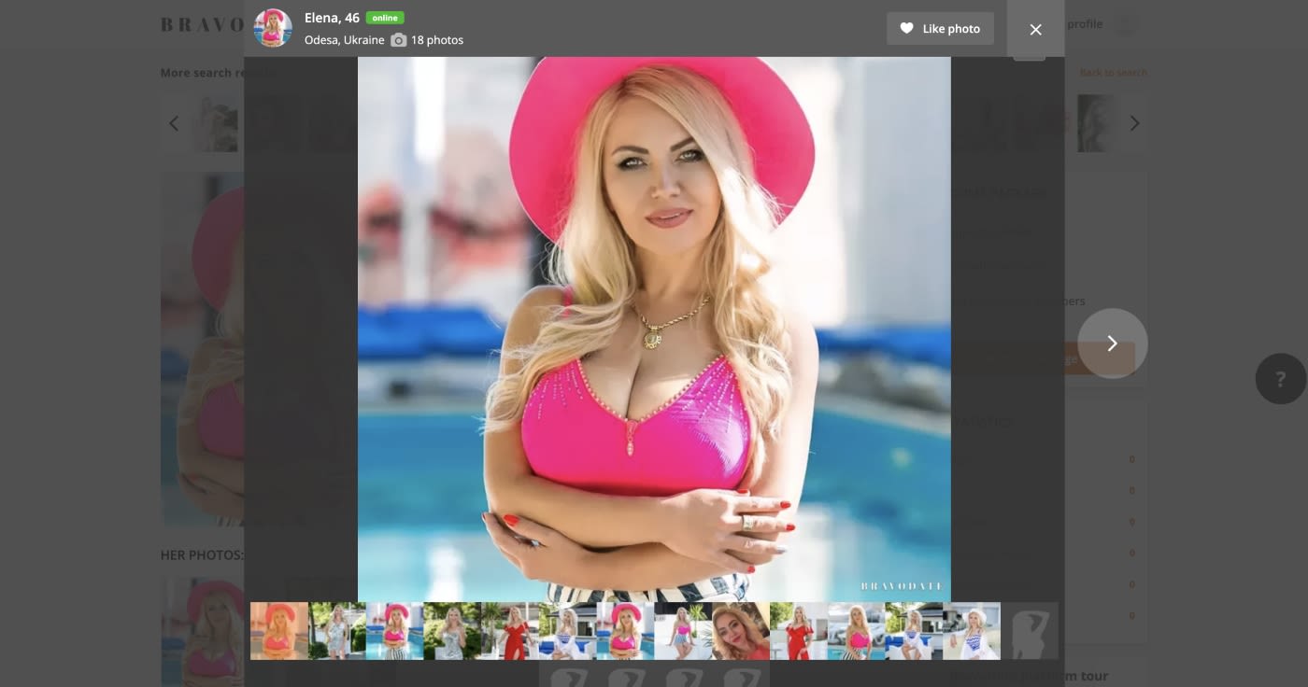Go to the next photo with the round arrow

[x=1112, y=343]
